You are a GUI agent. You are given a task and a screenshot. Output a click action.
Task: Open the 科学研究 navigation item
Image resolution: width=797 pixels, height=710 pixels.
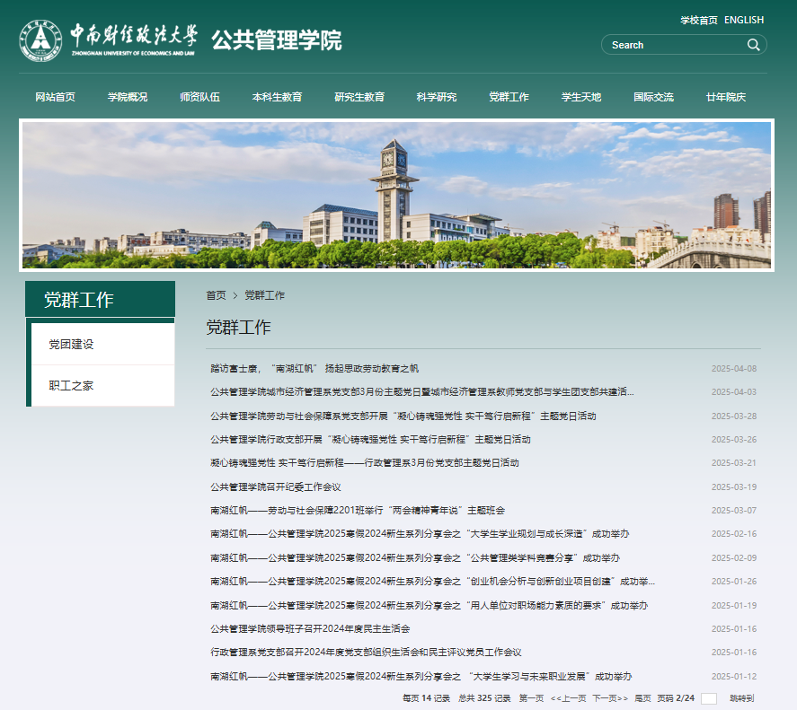(437, 97)
